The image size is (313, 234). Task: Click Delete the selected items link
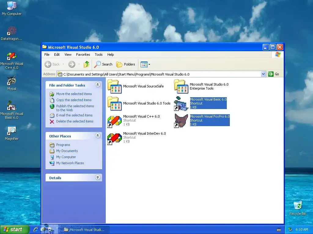(x=75, y=121)
